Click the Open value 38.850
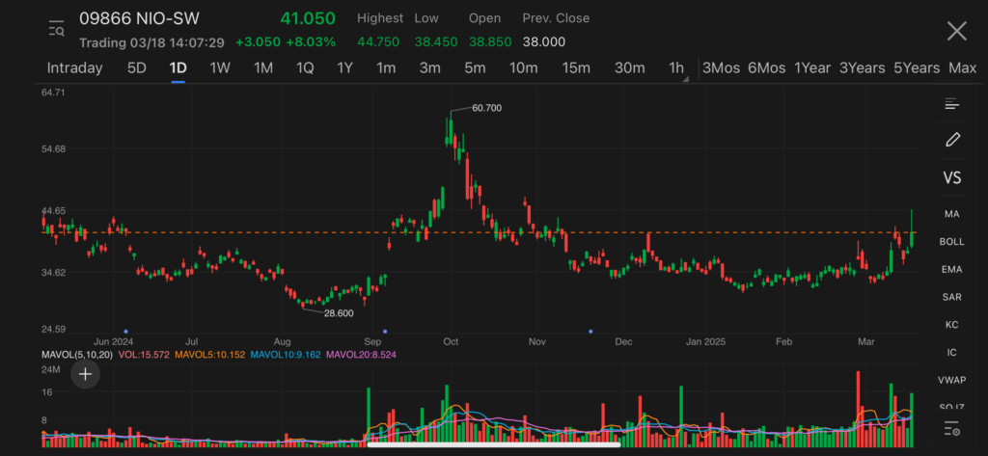This screenshot has width=988, height=456. point(490,42)
